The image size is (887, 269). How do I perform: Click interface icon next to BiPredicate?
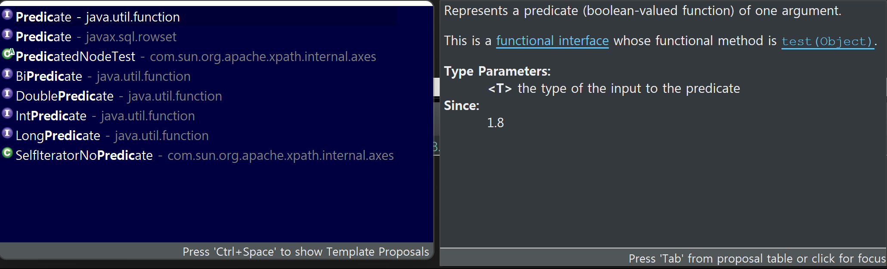click(7, 74)
